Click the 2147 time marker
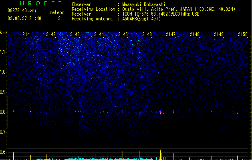This screenshot has width=252, height=160. tap(171, 34)
